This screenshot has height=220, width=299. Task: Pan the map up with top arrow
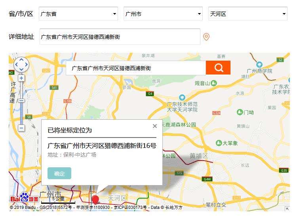pyautogui.click(x=21, y=59)
